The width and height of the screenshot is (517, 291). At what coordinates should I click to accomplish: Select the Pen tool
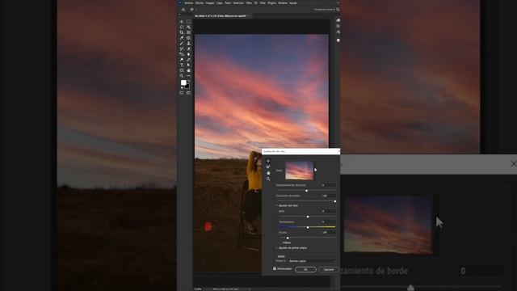[188, 60]
